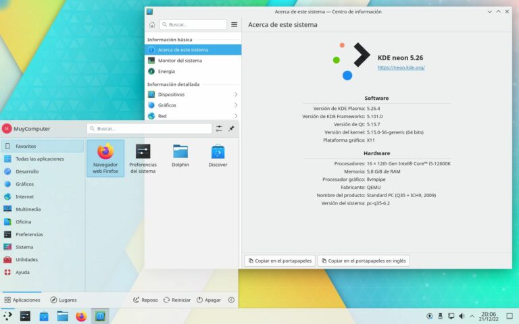Switch to the Lugares tab
Image resolution: width=519 pixels, height=324 pixels.
coord(64,300)
